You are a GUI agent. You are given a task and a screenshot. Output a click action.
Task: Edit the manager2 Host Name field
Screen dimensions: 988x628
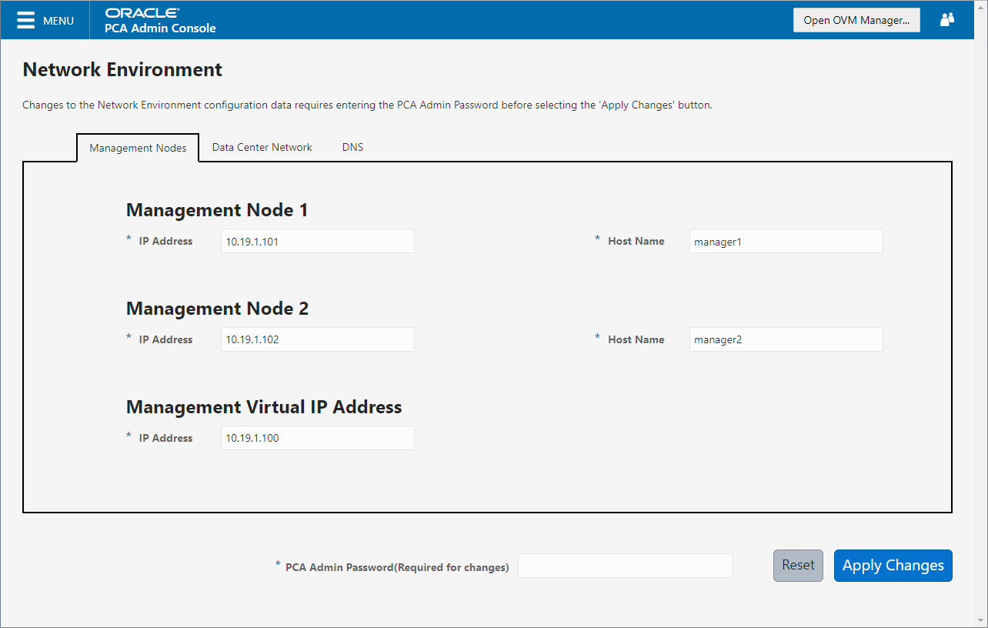(x=786, y=339)
